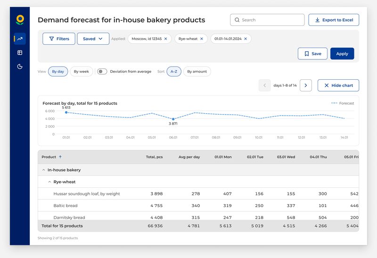Screen dimensions: 377x258
Task: Save the current filter set
Action: (312, 54)
